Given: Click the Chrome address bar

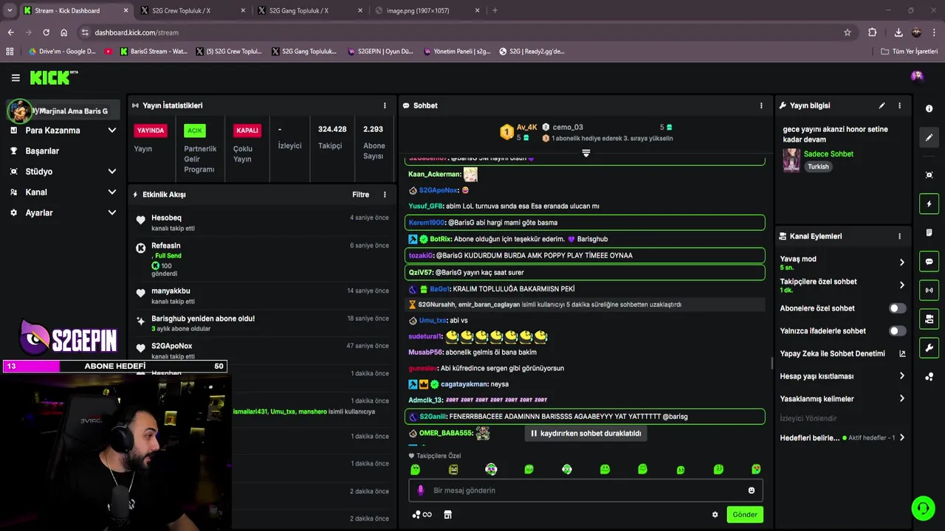Looking at the screenshot, I should pyautogui.click(x=465, y=32).
